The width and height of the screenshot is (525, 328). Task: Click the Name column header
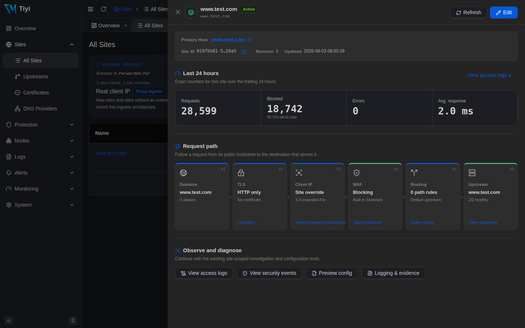point(102,133)
